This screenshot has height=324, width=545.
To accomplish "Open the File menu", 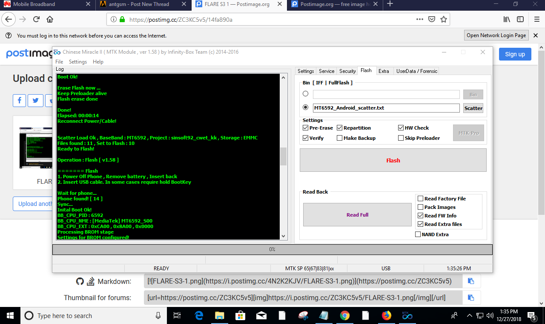I will point(59,62).
